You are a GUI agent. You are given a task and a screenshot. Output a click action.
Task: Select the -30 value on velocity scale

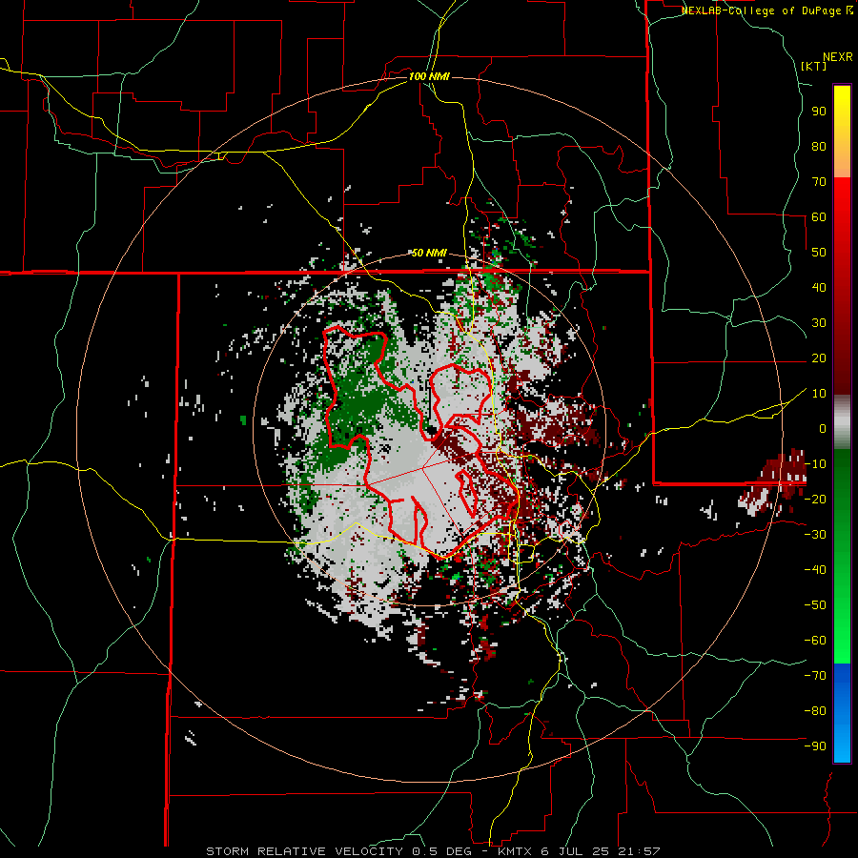(815, 535)
